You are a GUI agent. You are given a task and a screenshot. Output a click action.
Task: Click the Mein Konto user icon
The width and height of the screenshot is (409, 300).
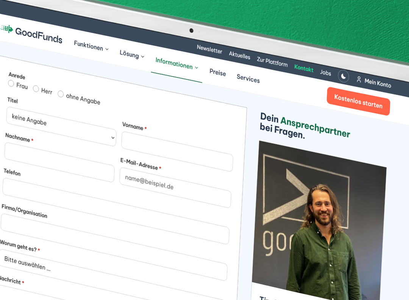[359, 80]
